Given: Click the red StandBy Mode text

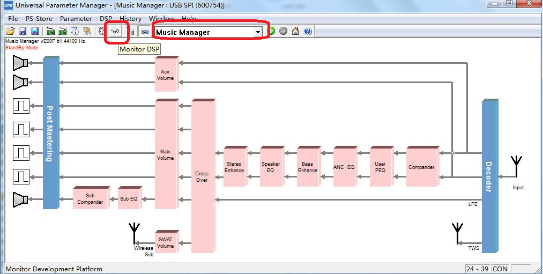Looking at the screenshot, I should tap(21, 48).
